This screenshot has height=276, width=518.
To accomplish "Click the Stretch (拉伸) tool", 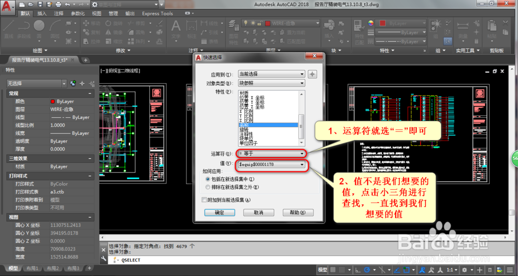I will click(x=92, y=41).
